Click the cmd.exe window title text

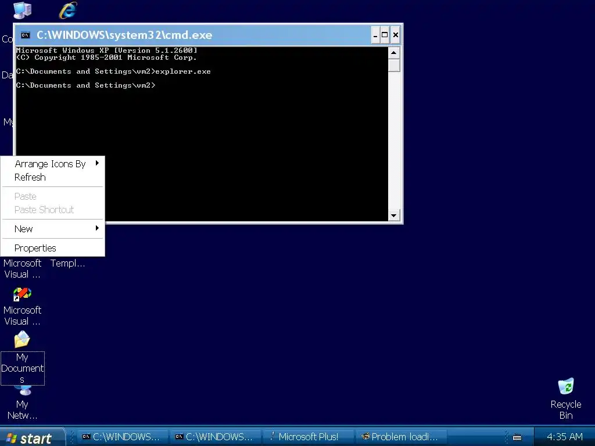pyautogui.click(x=124, y=35)
